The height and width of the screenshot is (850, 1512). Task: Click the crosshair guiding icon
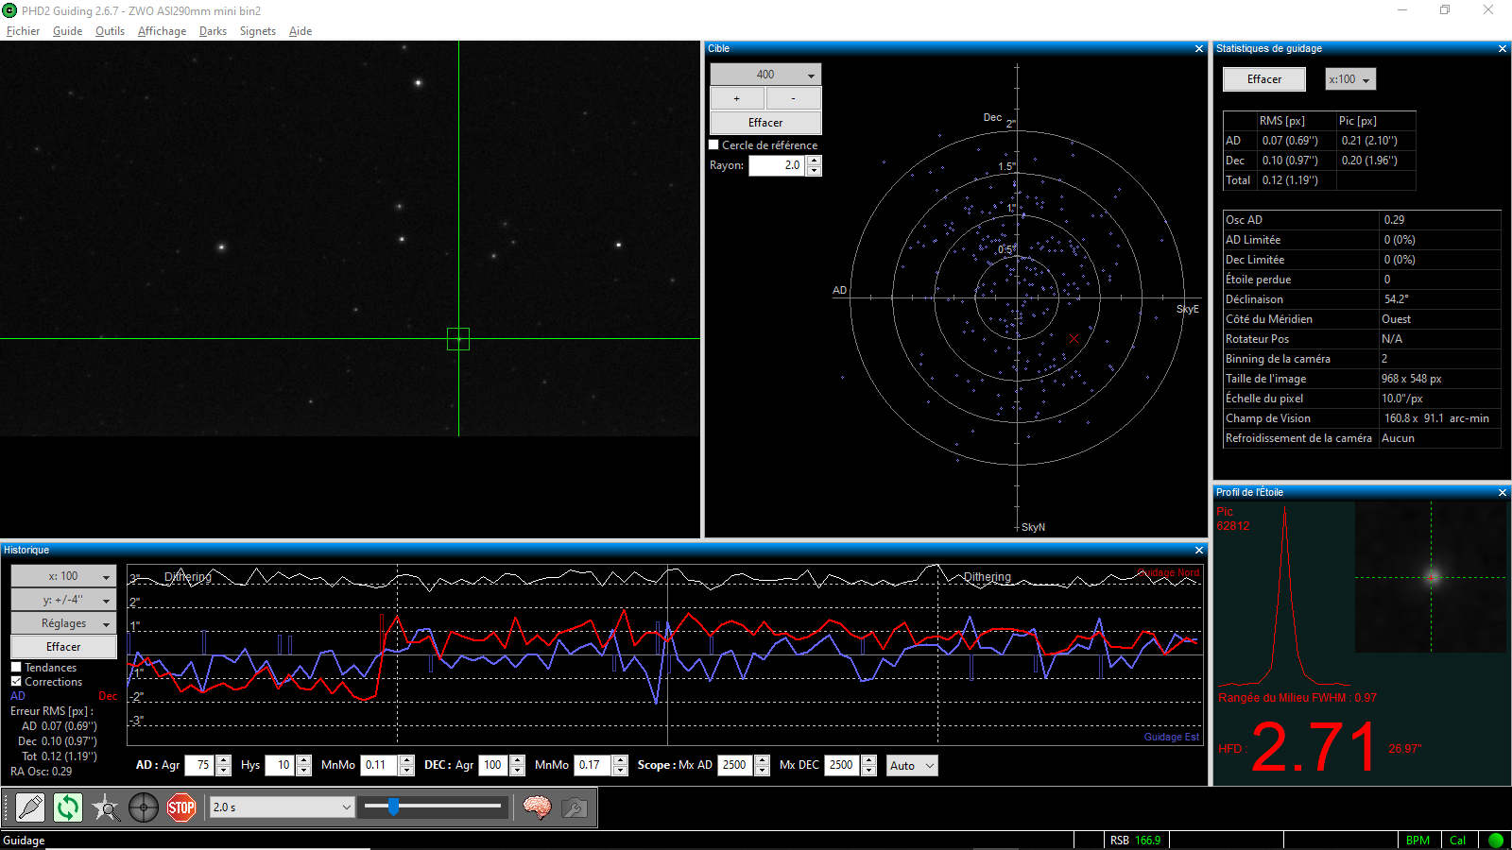144,807
